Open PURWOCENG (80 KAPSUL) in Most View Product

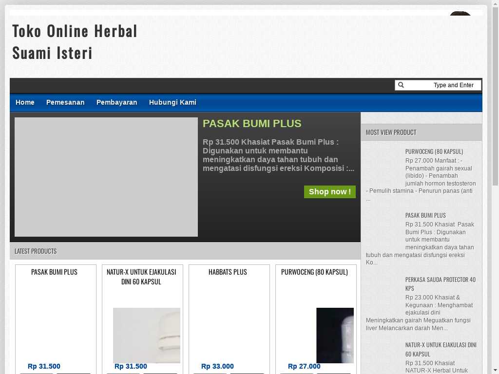(x=434, y=152)
